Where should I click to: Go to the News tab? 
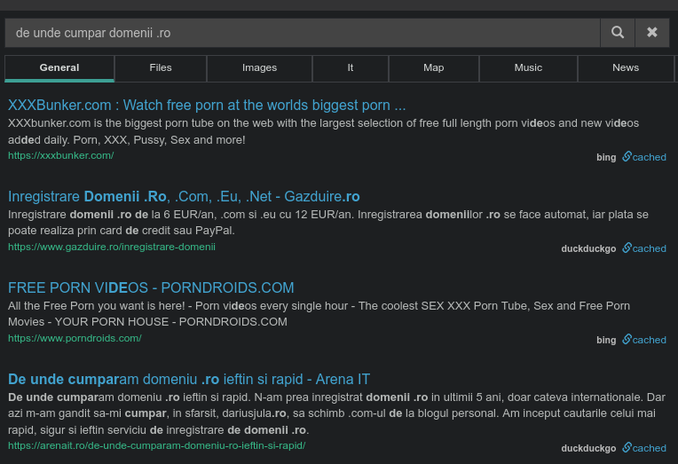tap(626, 68)
